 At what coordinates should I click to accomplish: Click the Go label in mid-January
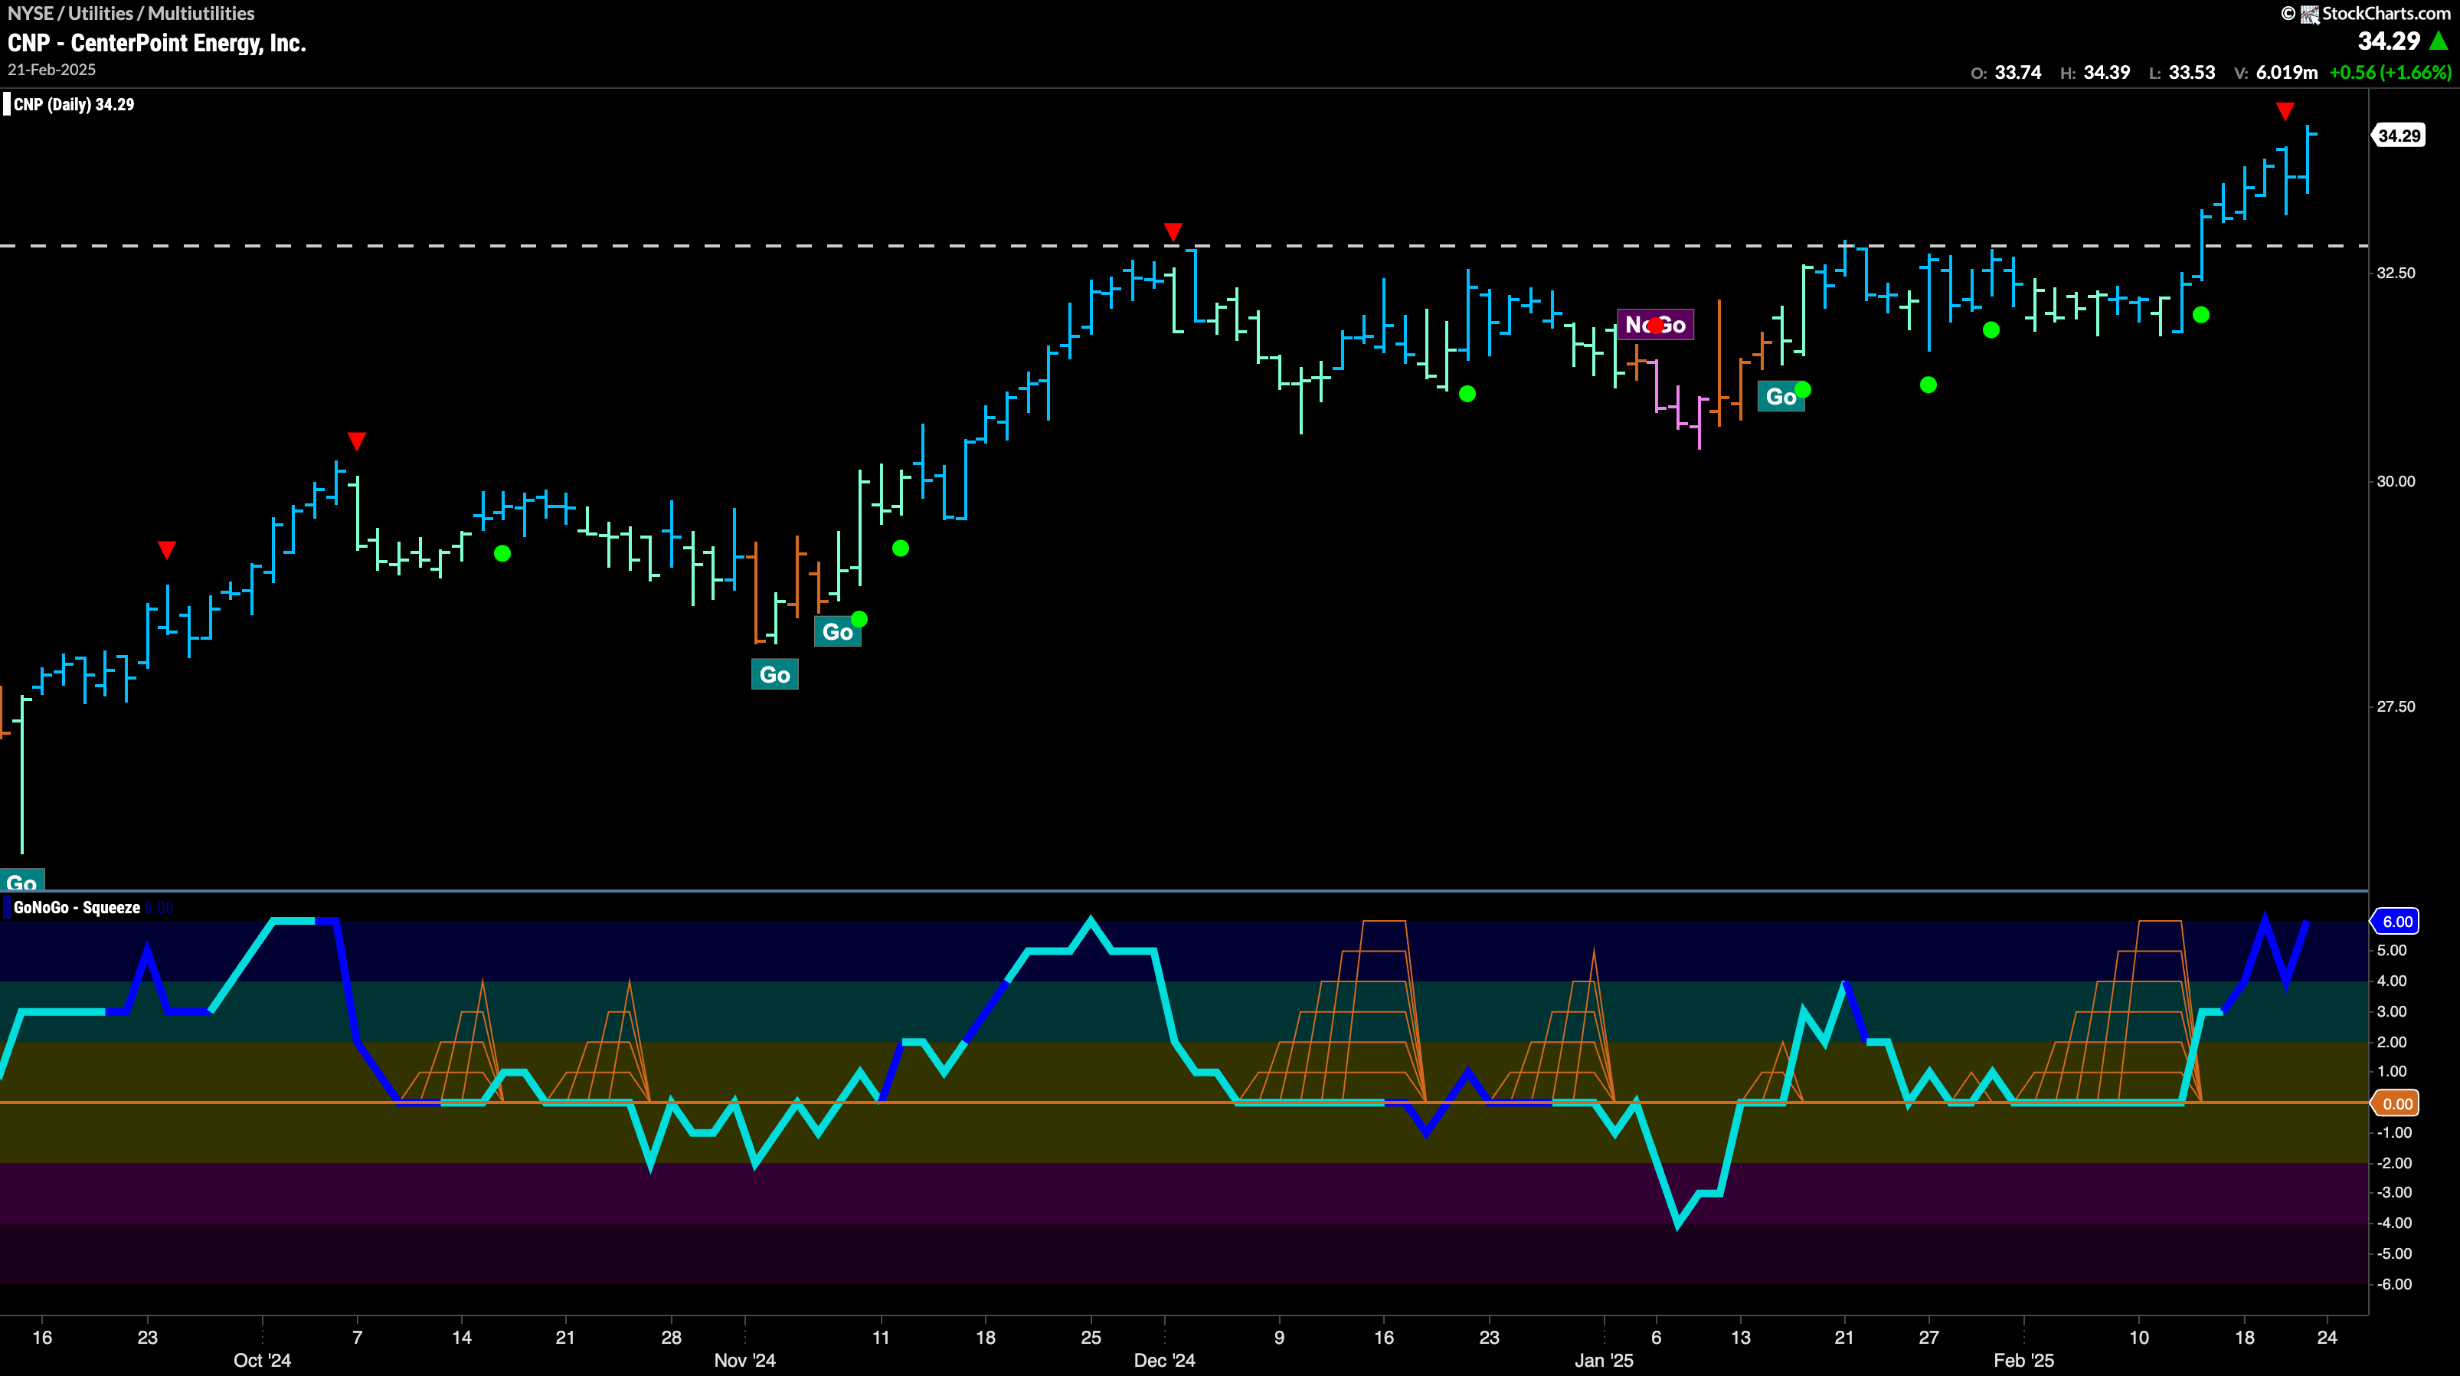[x=1780, y=397]
